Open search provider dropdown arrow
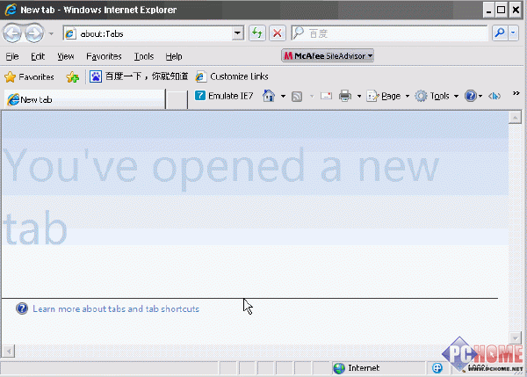 pyautogui.click(x=513, y=33)
